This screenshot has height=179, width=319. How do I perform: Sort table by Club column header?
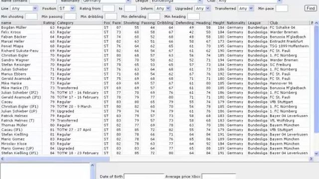click(x=289, y=23)
